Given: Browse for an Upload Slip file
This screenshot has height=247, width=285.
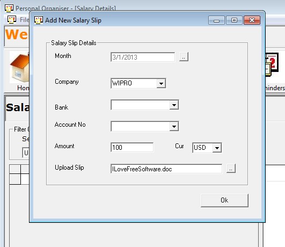Looking at the screenshot, I should [231, 169].
